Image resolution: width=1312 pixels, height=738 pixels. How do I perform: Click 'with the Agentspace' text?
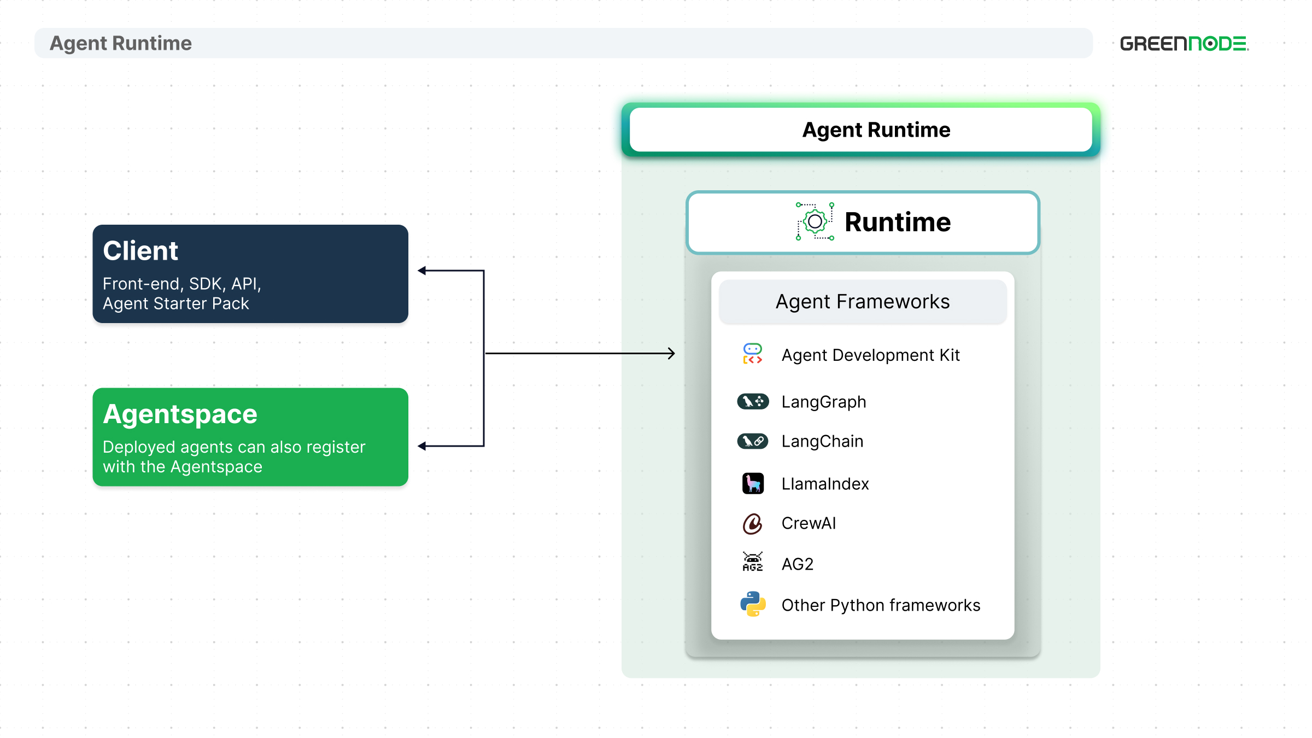click(183, 467)
